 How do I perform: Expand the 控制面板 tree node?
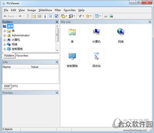tap(4, 49)
